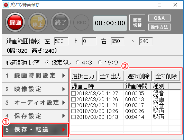Check the 2018/08/20 10:13 recording checkbox

pyautogui.click(x=73, y=117)
